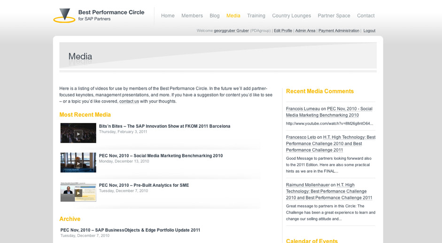The width and height of the screenshot is (442, 243).
Task: Open the Contact page
Action: [365, 16]
